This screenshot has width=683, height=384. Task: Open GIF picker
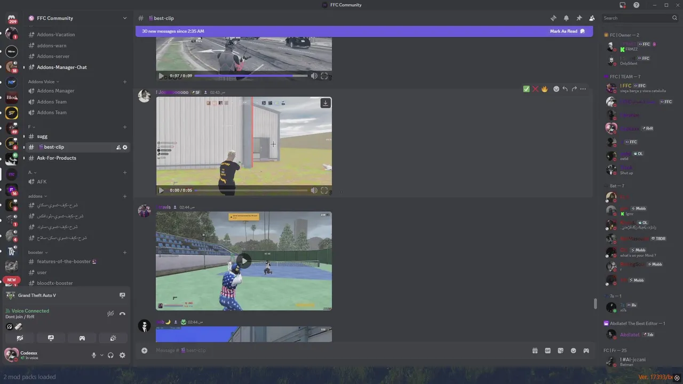click(547, 350)
